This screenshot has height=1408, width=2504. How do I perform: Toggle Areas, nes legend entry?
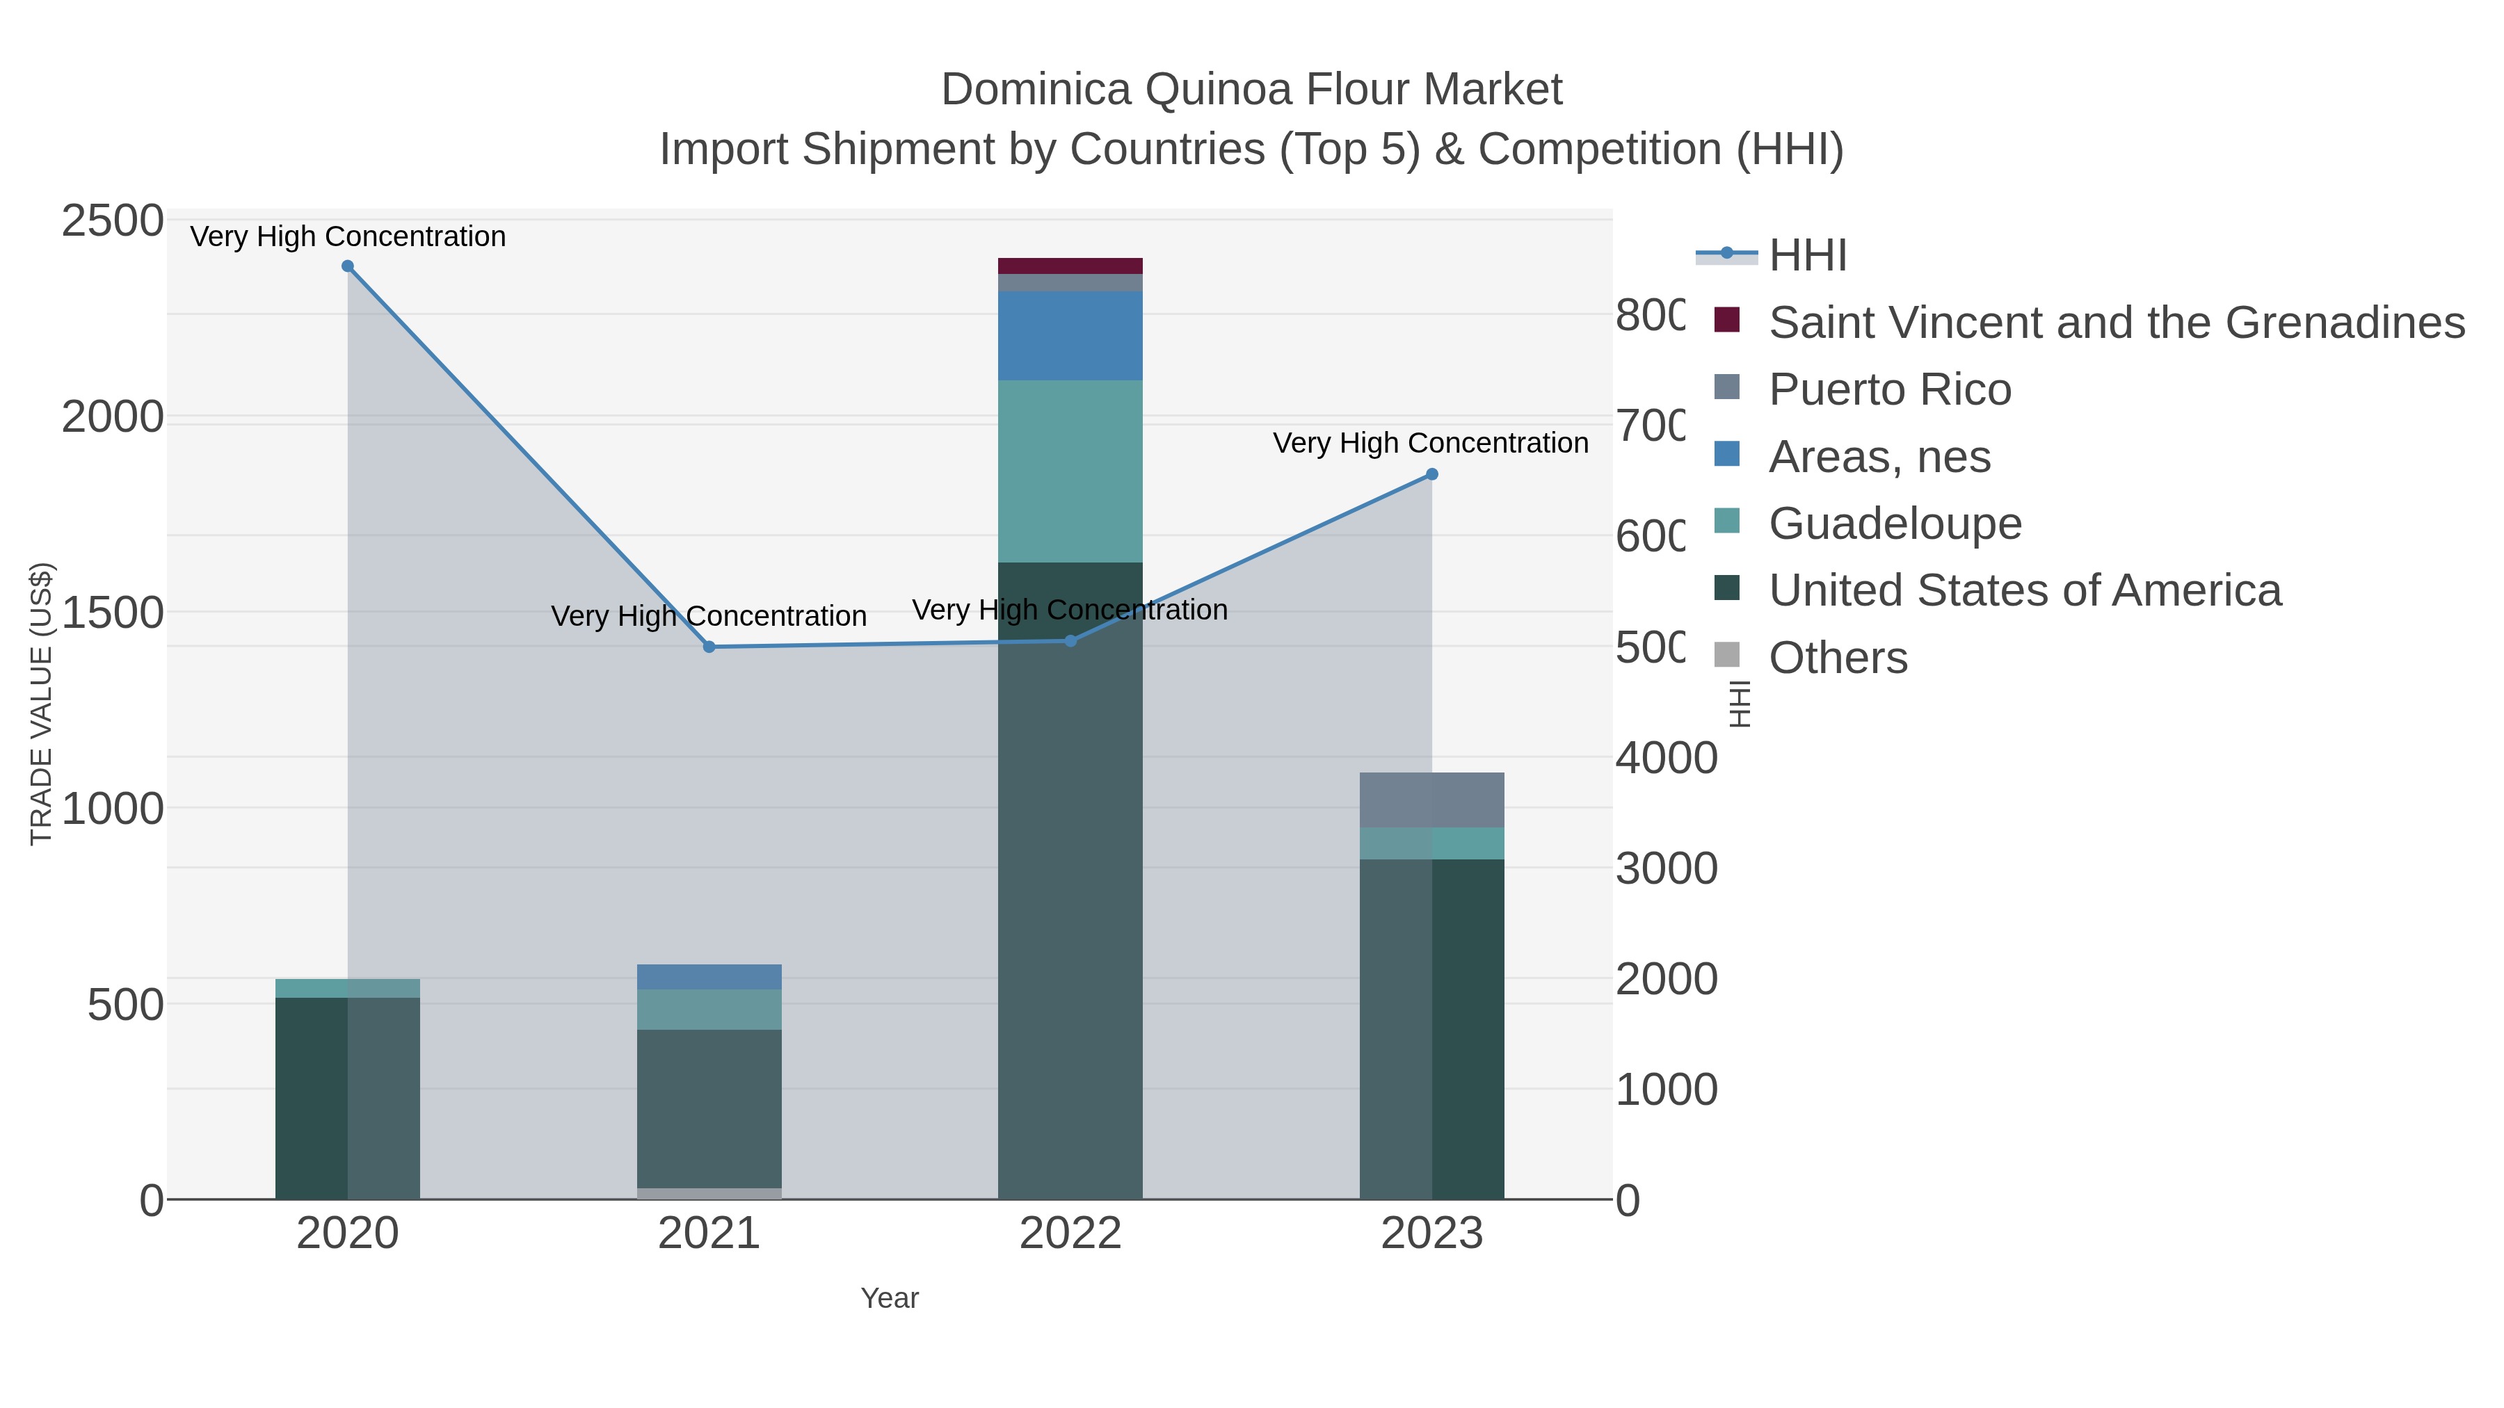(1843, 457)
